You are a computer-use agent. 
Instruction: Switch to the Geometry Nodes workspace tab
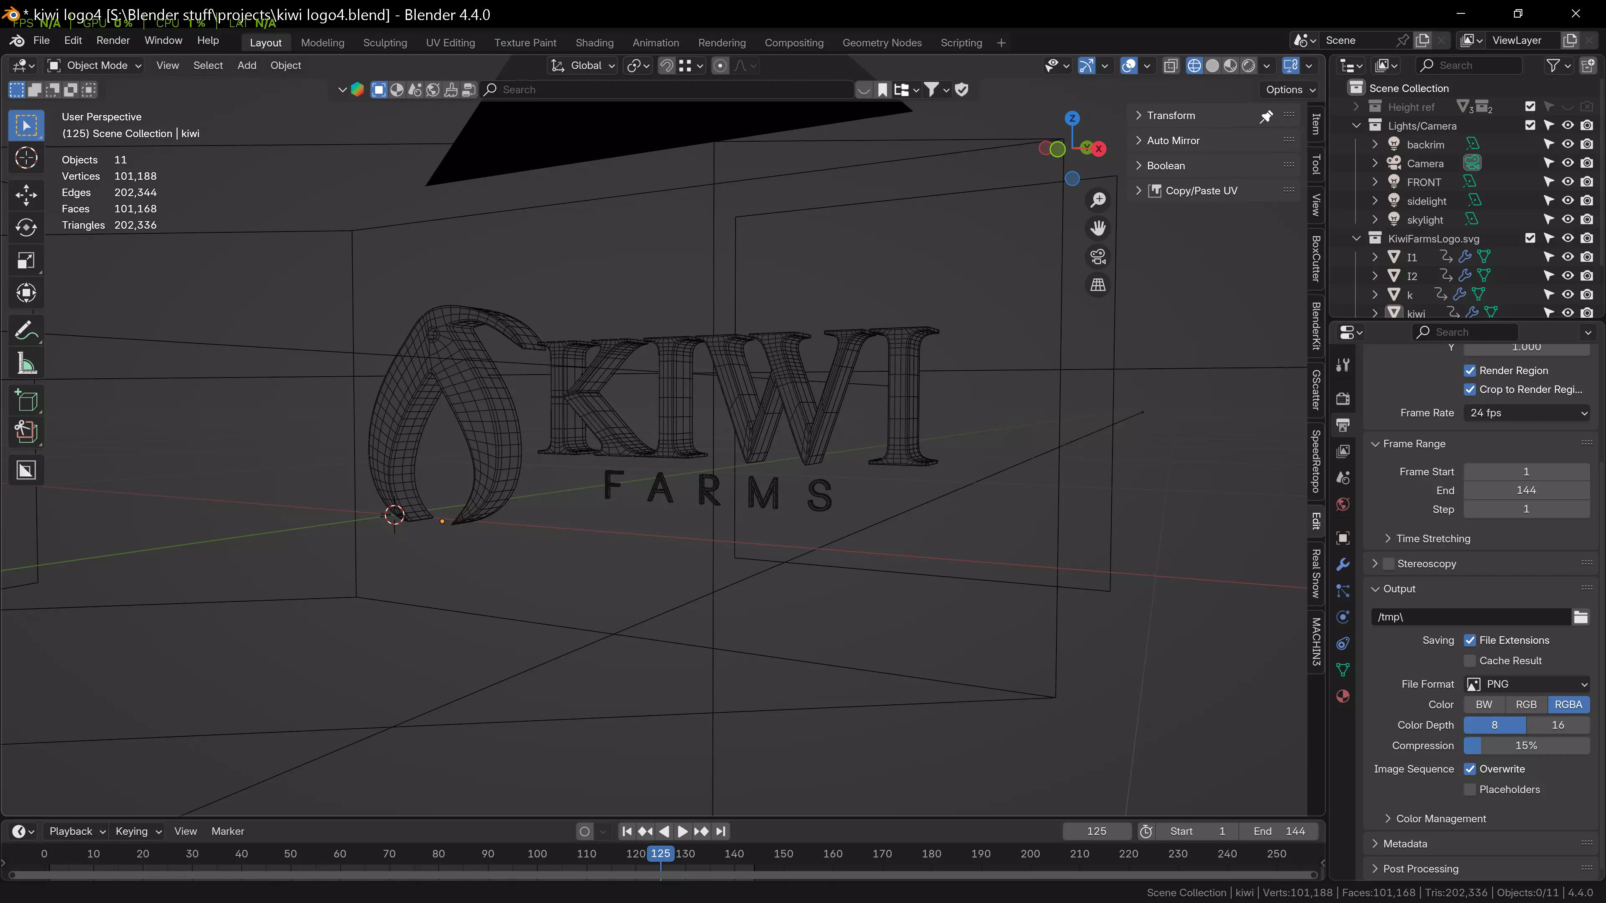(x=882, y=42)
